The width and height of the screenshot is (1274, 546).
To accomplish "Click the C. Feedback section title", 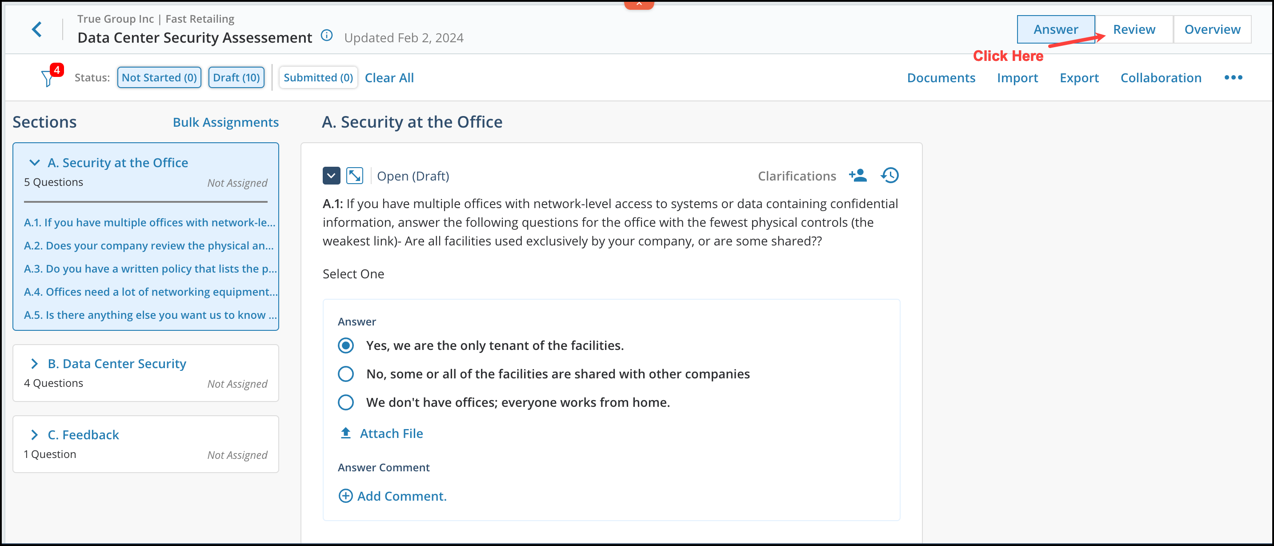I will 83,435.
